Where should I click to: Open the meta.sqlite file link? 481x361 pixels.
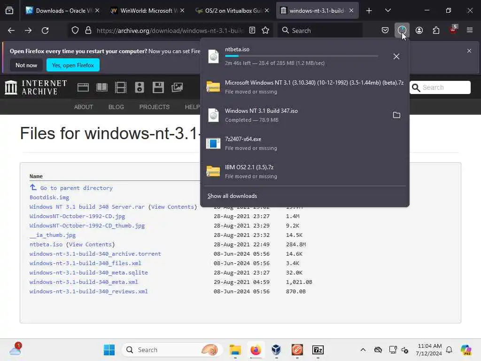click(x=89, y=273)
